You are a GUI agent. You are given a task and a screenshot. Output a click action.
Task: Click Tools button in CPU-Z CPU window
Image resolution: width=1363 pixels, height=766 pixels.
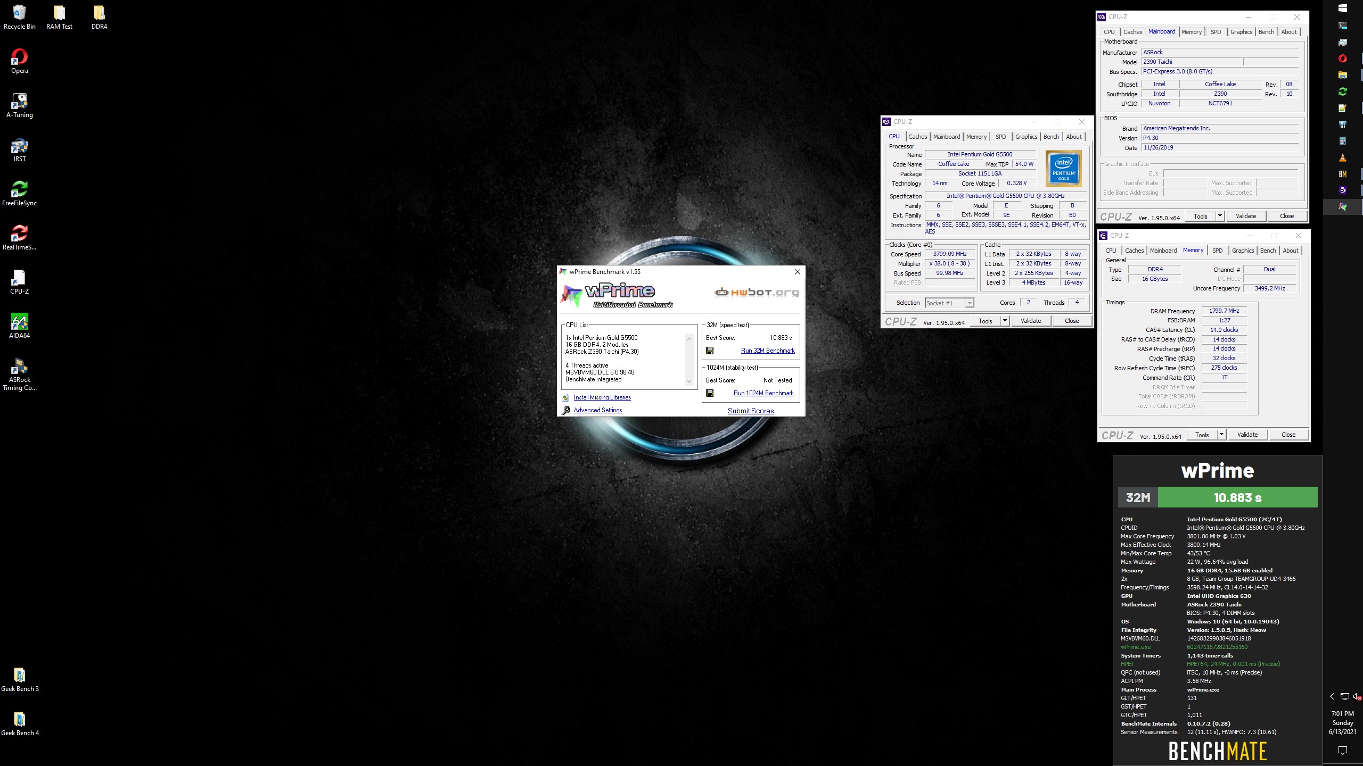click(986, 321)
